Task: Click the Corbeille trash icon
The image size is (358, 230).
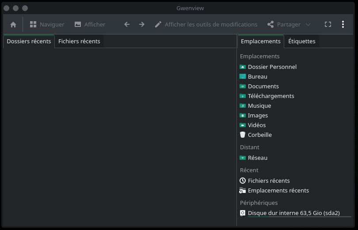Action: pyautogui.click(x=243, y=135)
